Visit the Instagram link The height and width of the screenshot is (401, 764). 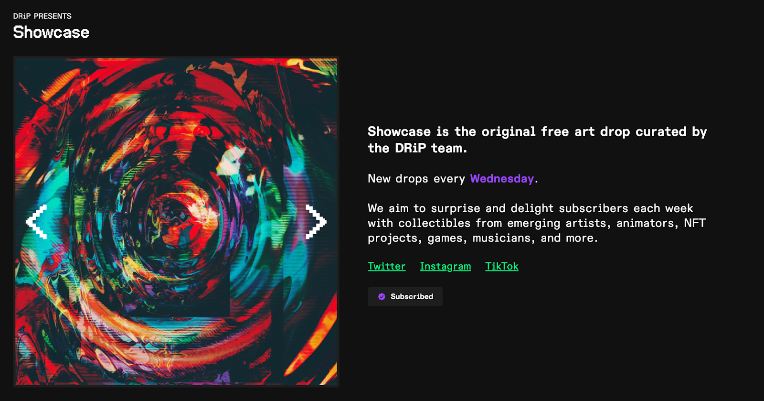point(445,266)
